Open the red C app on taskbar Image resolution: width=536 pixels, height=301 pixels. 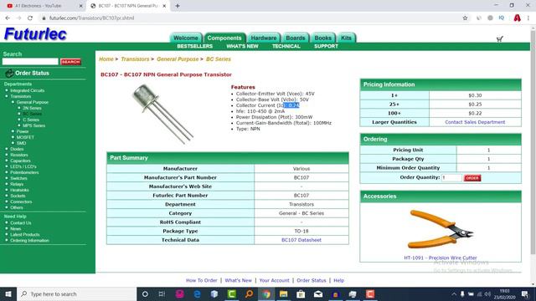(370, 293)
